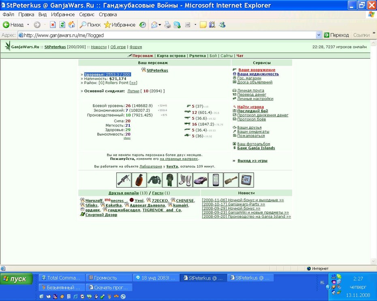Click the machine gun equipment thumbnail

124,180
